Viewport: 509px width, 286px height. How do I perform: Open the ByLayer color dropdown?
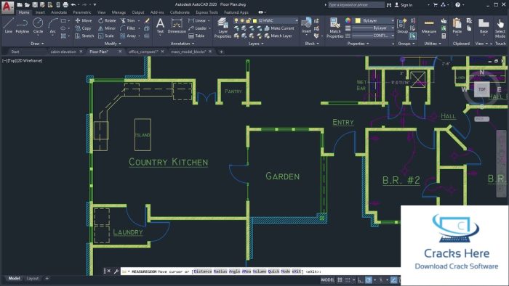374,20
